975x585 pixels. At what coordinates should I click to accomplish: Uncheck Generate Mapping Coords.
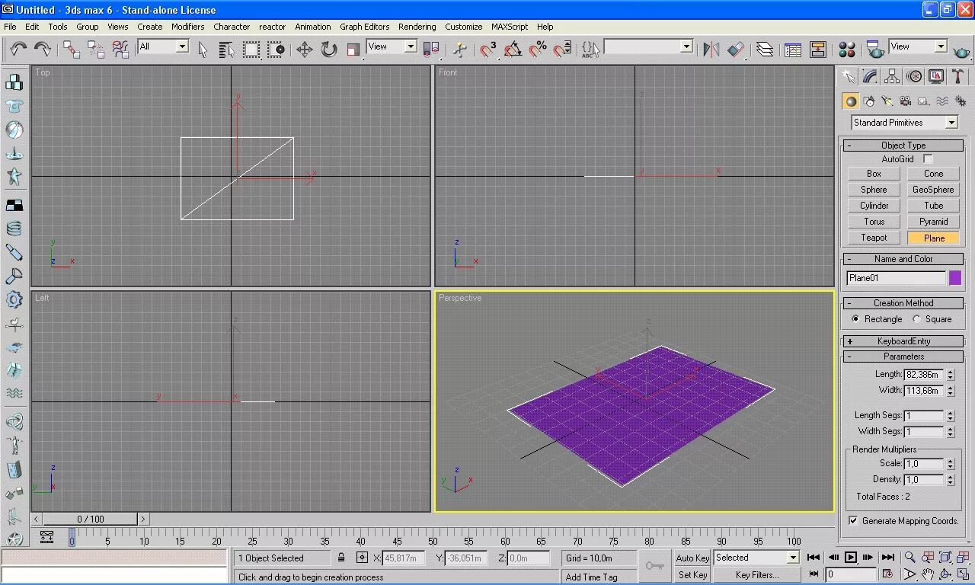(853, 521)
